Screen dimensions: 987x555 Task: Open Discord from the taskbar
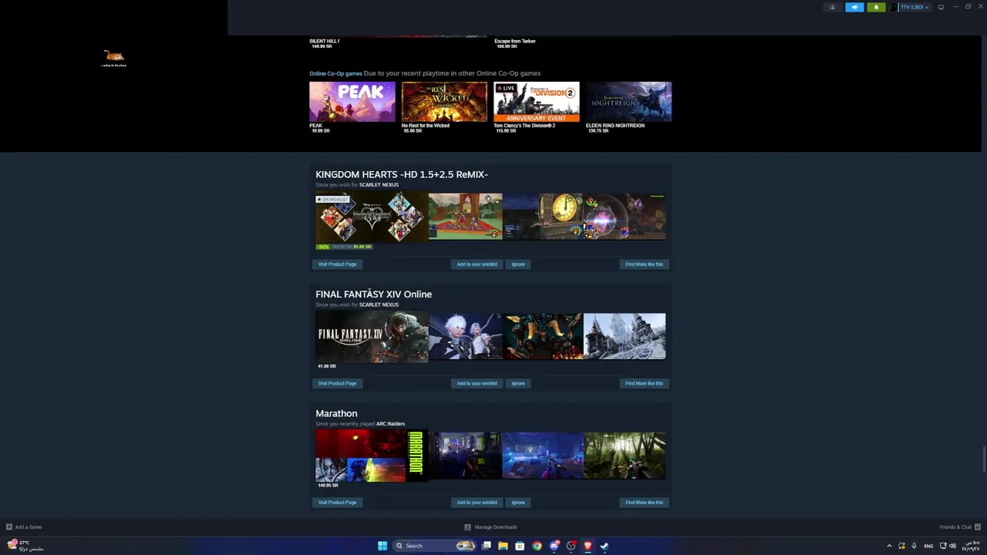tap(554, 546)
